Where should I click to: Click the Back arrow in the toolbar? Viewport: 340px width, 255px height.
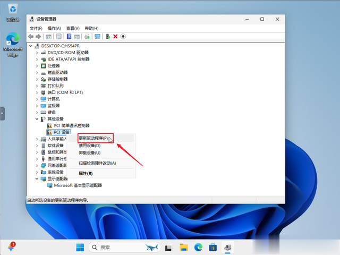coord(31,37)
